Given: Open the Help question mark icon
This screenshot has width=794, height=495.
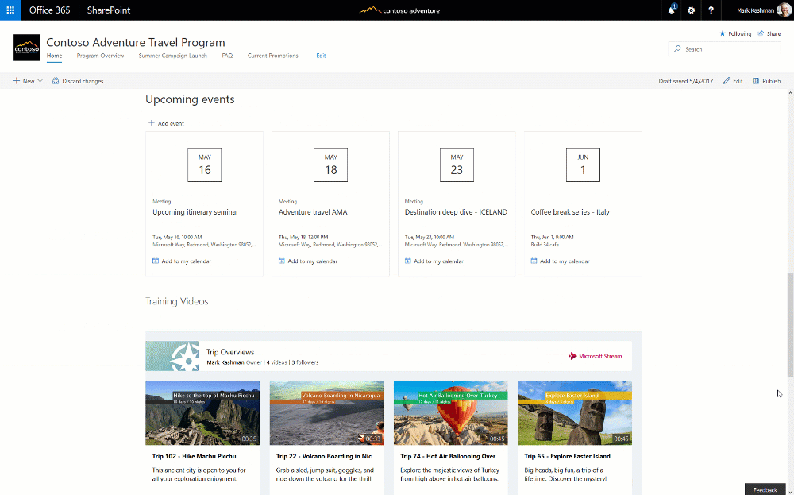Looking at the screenshot, I should point(710,10).
